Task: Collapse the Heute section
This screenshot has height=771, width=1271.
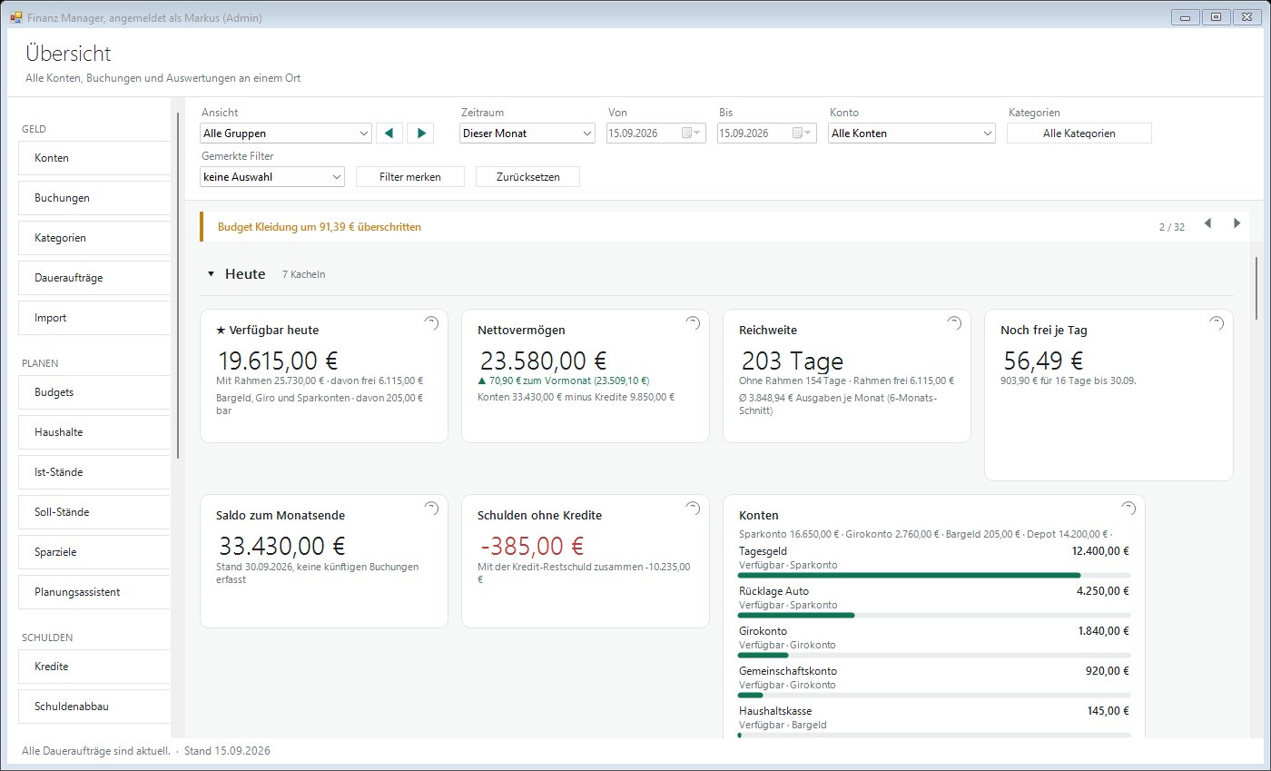Action: tap(211, 273)
